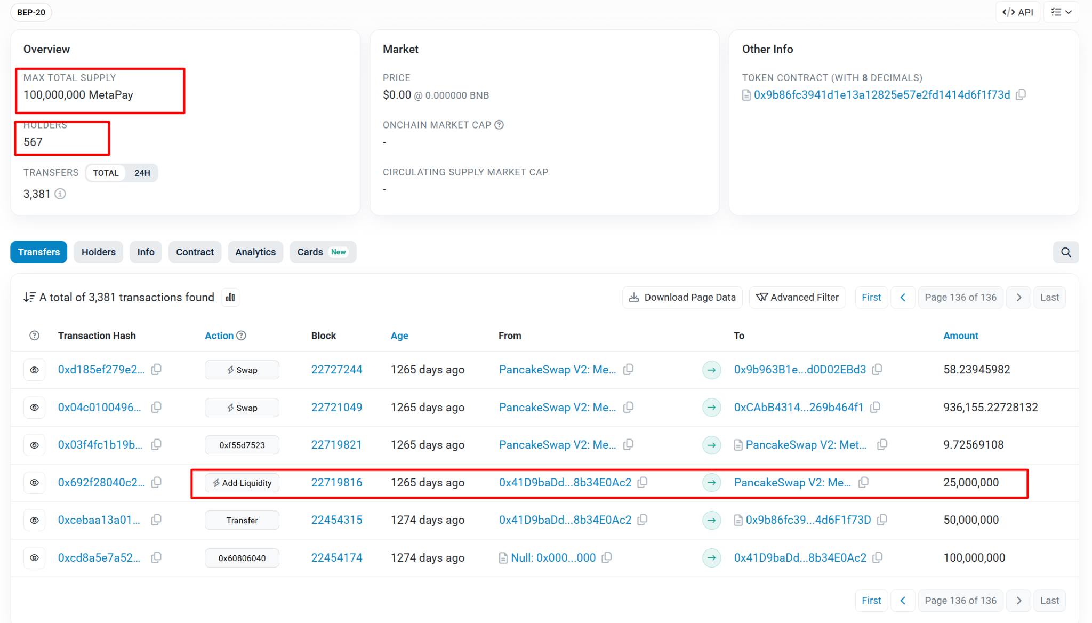Open the transfers chart analytics icon
The width and height of the screenshot is (1092, 623).
tap(230, 297)
